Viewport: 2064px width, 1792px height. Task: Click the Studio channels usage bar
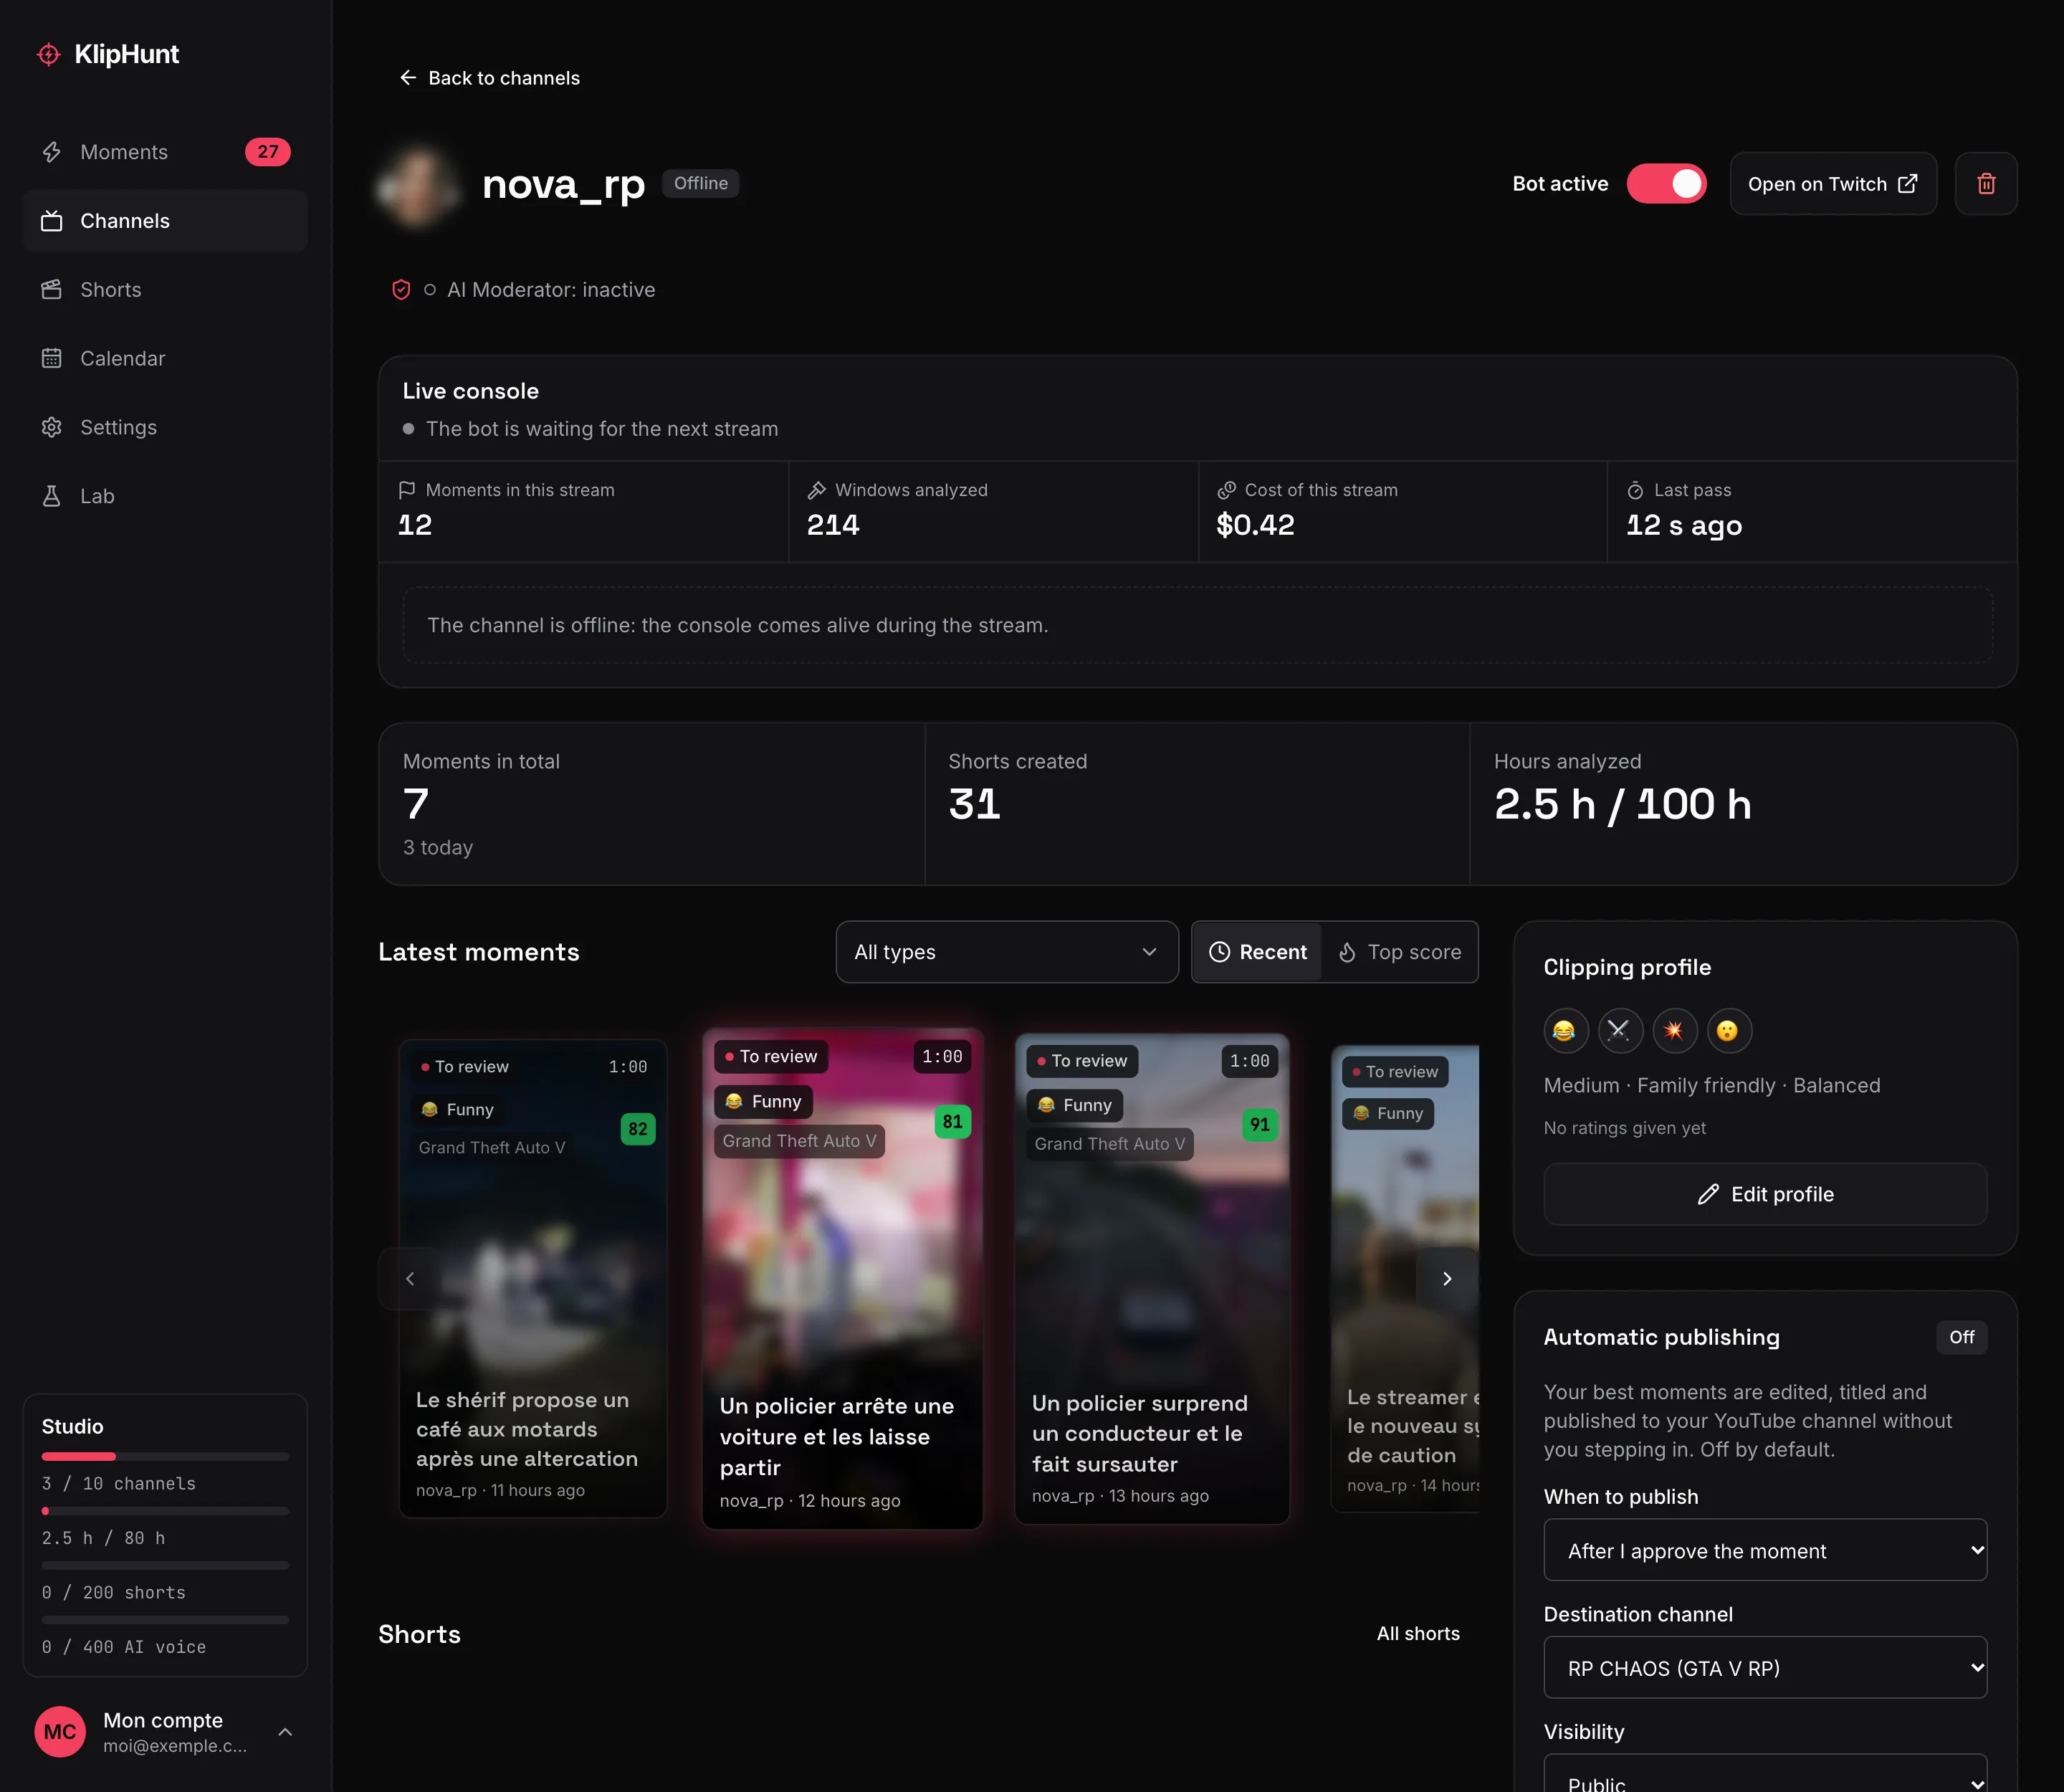[x=165, y=1456]
